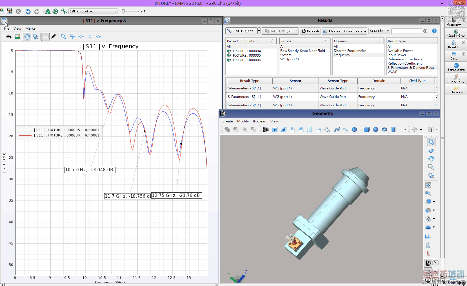Click the green run simulation play icon
The height and width of the screenshot is (286, 467).
[x=55, y=11]
